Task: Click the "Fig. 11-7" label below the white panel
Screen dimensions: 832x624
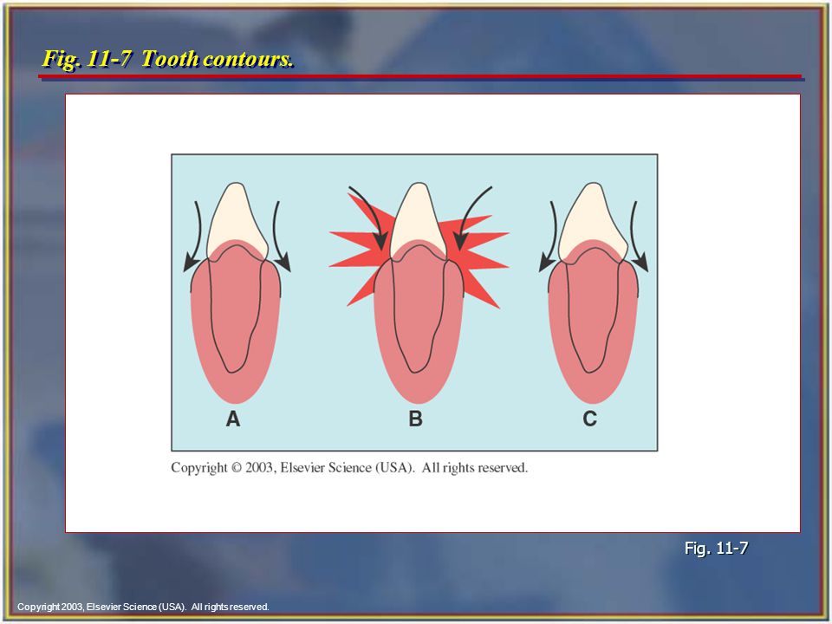Action: 717,548
